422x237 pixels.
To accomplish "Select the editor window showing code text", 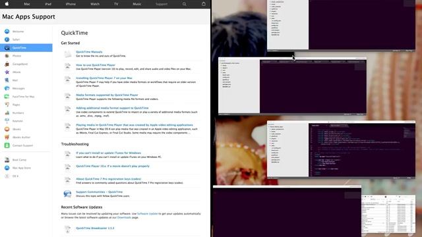I will click(342, 150).
